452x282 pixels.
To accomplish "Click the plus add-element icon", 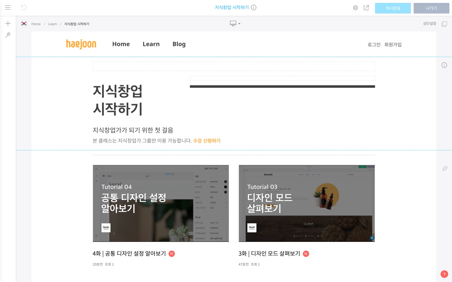I will (x=8, y=23).
